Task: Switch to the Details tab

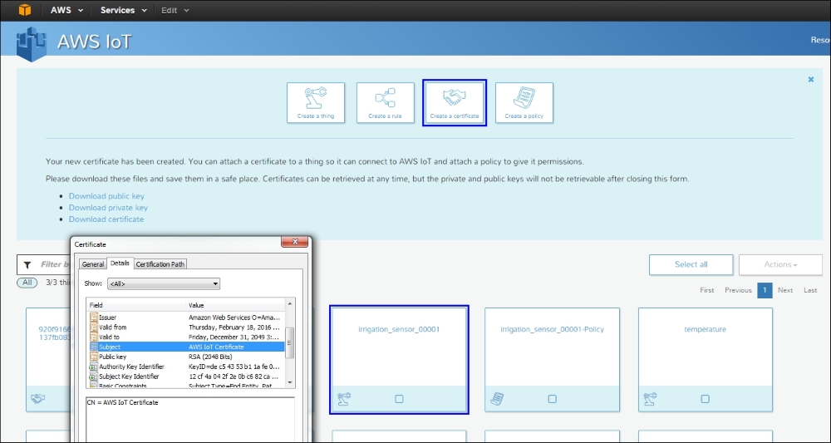Action: point(120,263)
